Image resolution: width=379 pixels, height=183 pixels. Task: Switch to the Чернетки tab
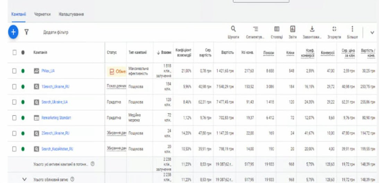[42, 14]
